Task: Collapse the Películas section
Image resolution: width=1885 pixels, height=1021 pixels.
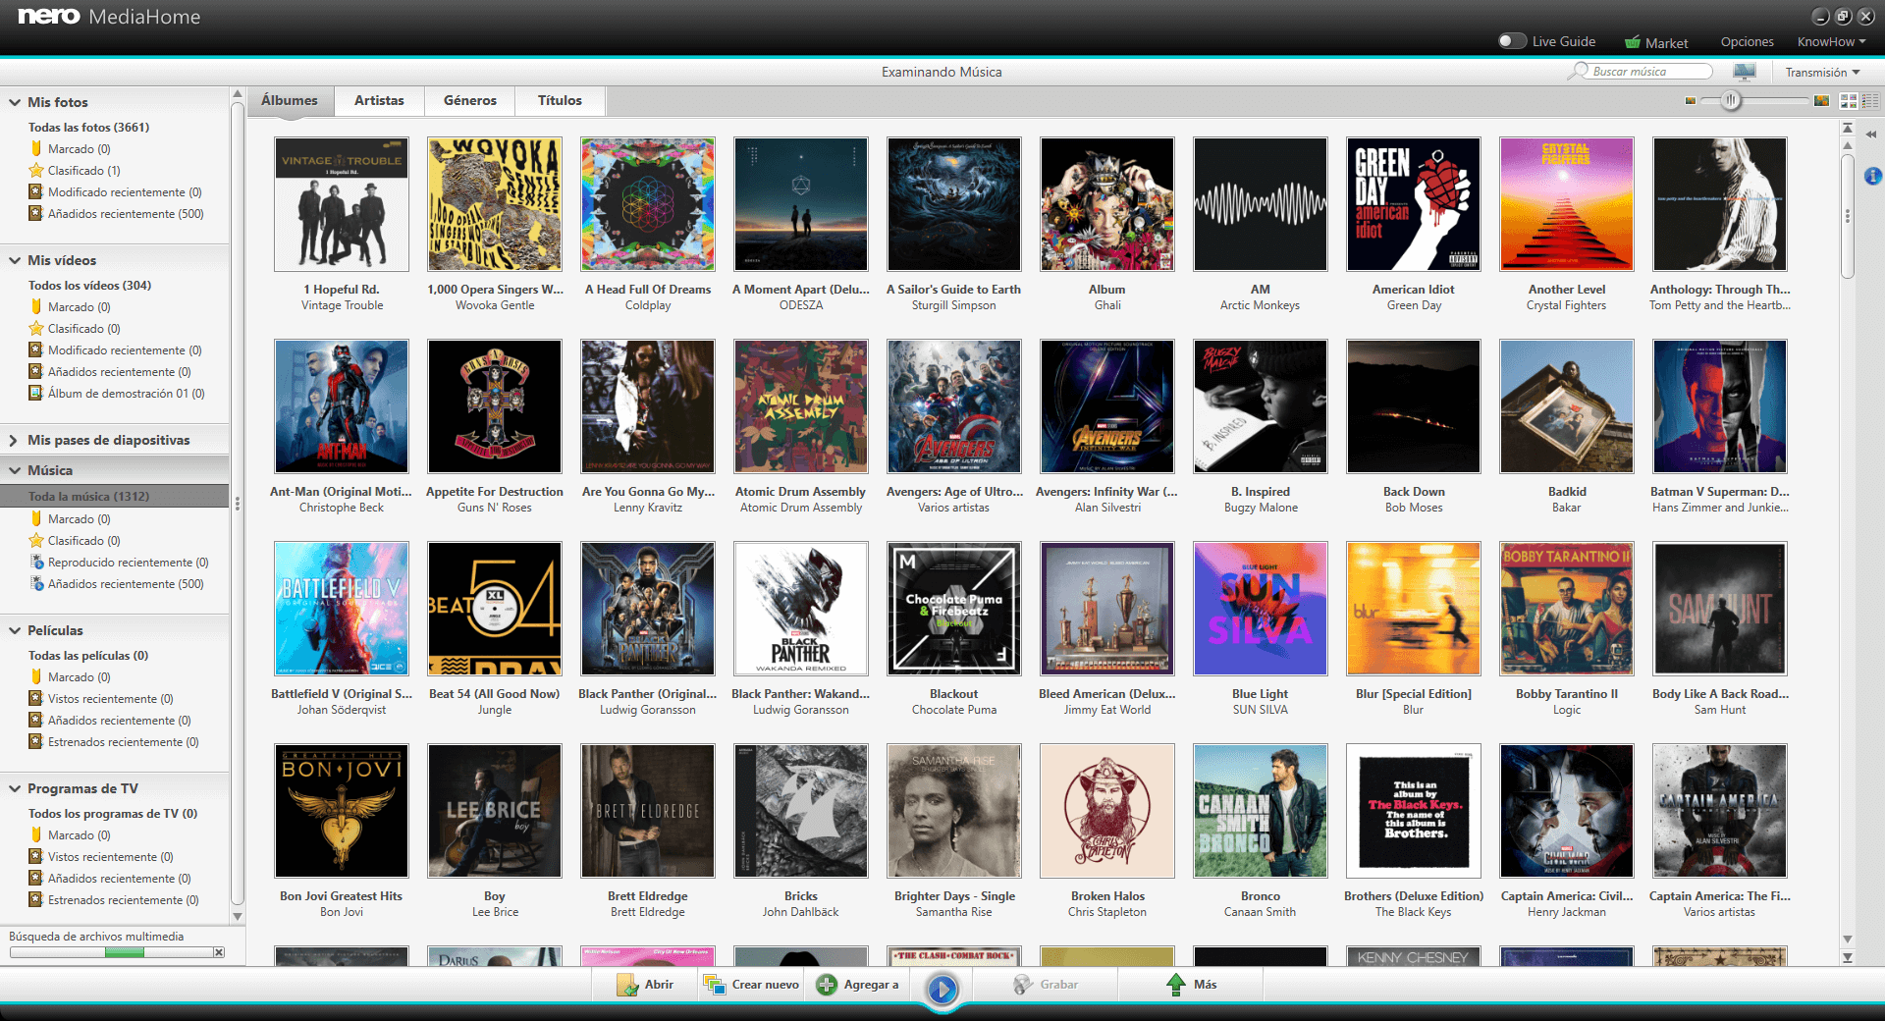Action: pos(15,630)
